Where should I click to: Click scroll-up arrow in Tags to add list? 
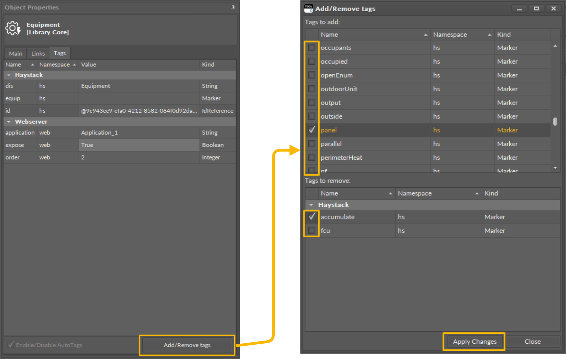[555, 46]
